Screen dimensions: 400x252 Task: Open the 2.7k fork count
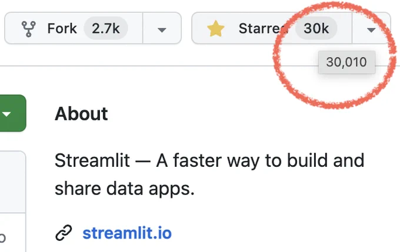[x=106, y=28]
